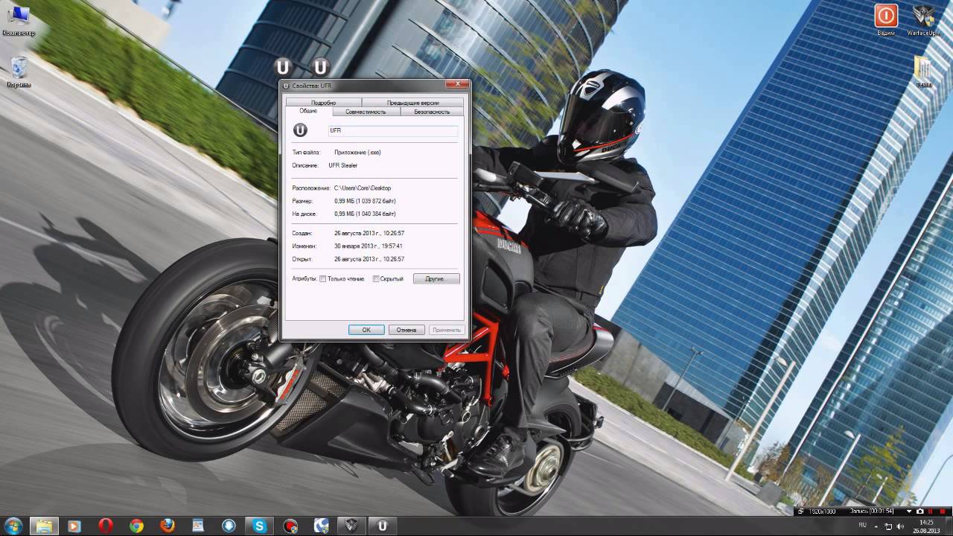This screenshot has width=953, height=536.
Task: Switch to the Безопасность tab
Action: tap(432, 112)
